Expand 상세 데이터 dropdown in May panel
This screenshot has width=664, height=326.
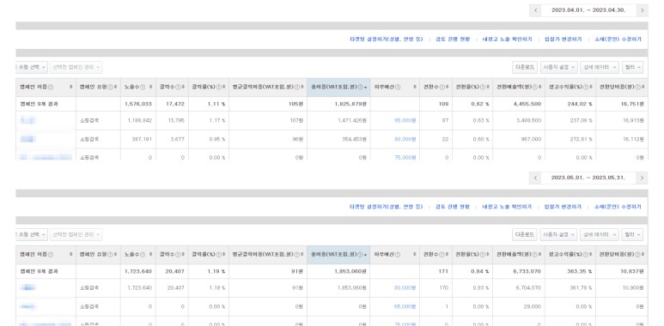point(600,235)
